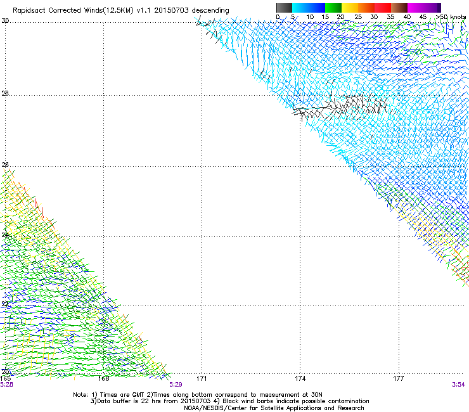The width and height of the screenshot is (469, 412).
Task: Click the '40' label under the color scale
Action: [407, 17]
